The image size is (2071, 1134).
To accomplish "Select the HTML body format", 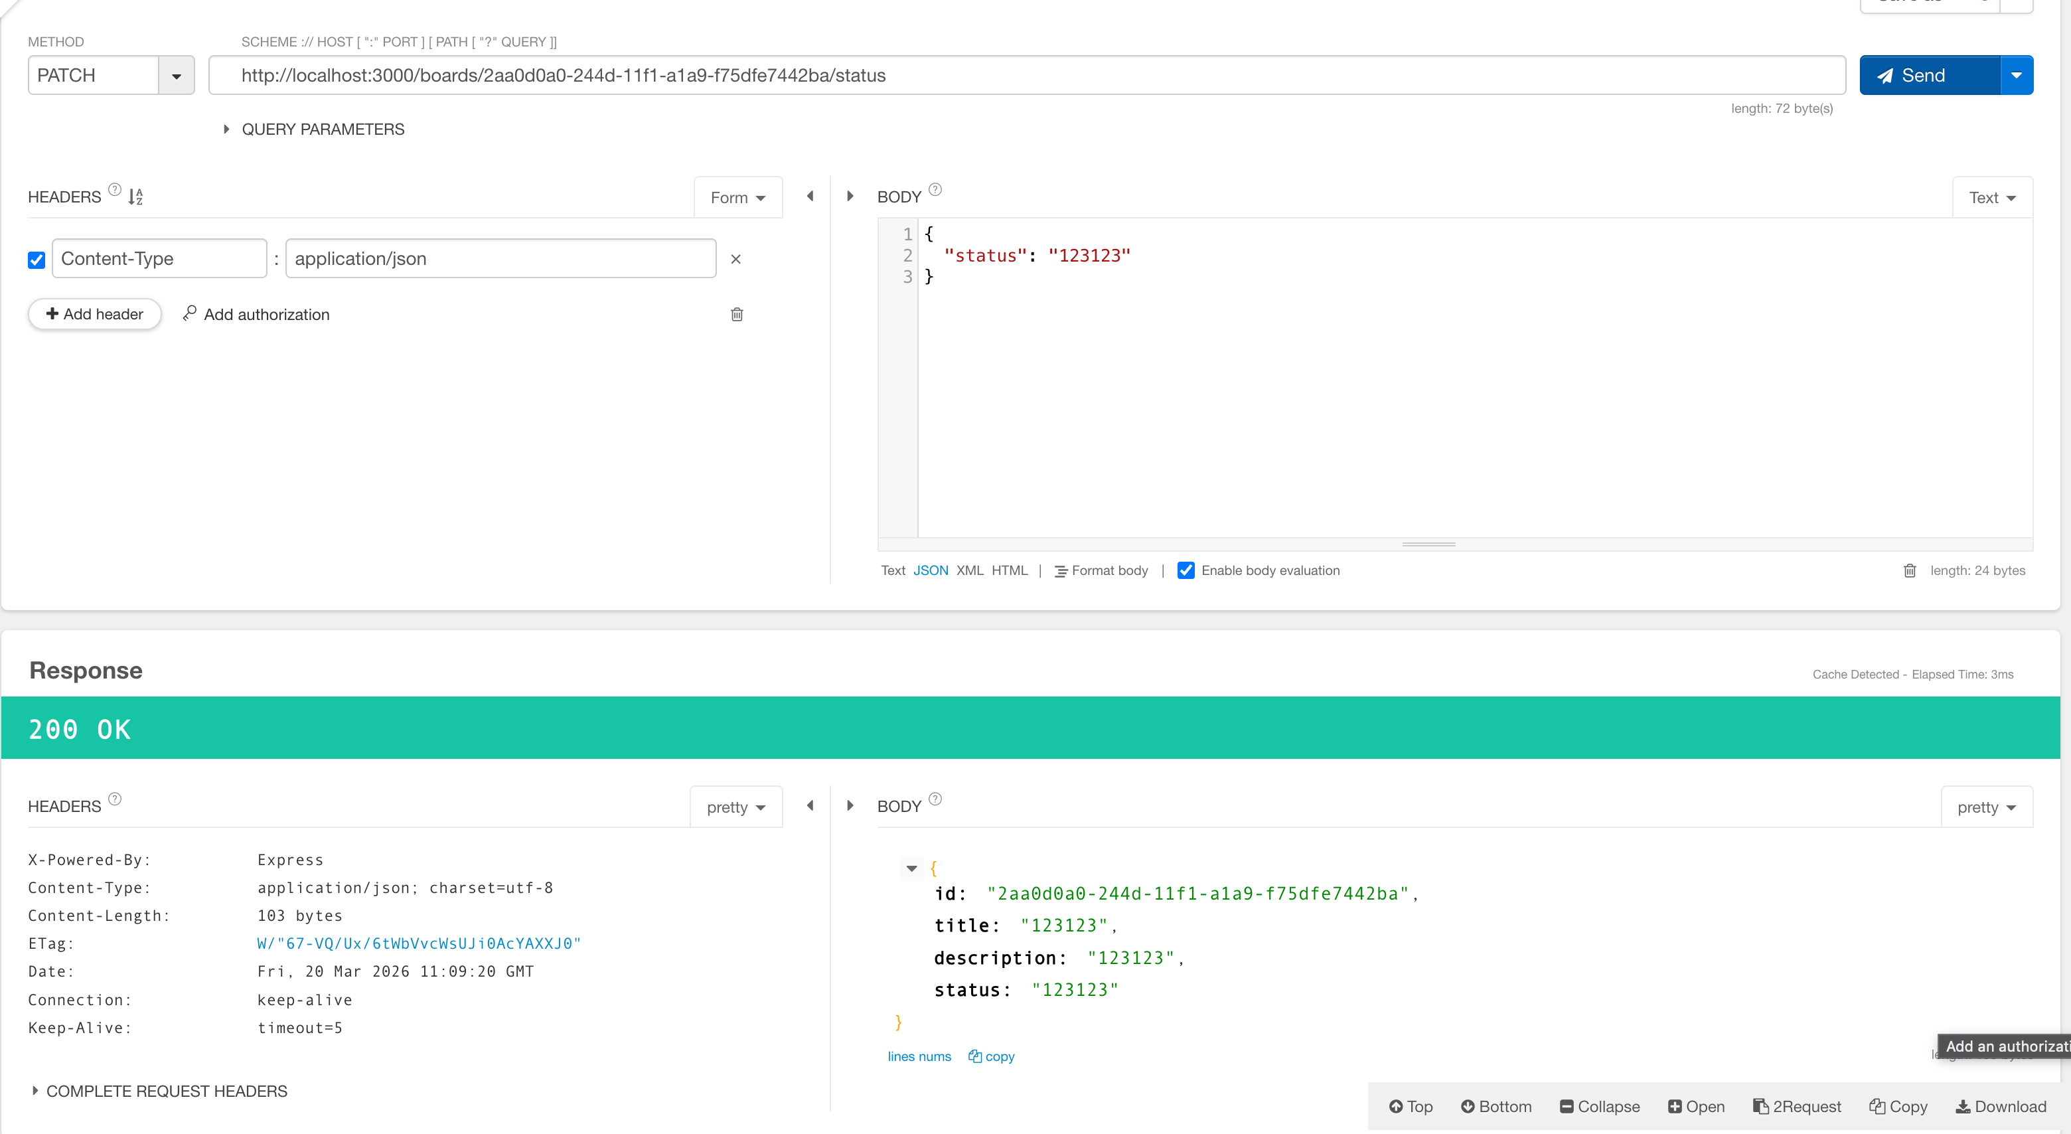I will tap(1009, 570).
